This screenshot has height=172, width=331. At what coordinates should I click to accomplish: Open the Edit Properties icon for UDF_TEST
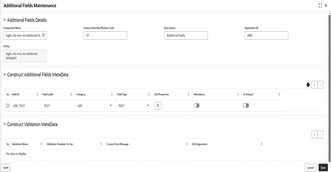pyautogui.click(x=158, y=105)
